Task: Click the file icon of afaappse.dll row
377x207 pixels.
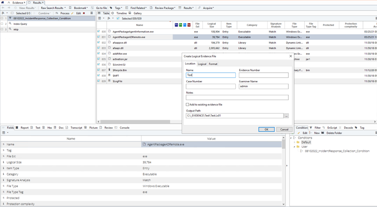Action: 109,42
